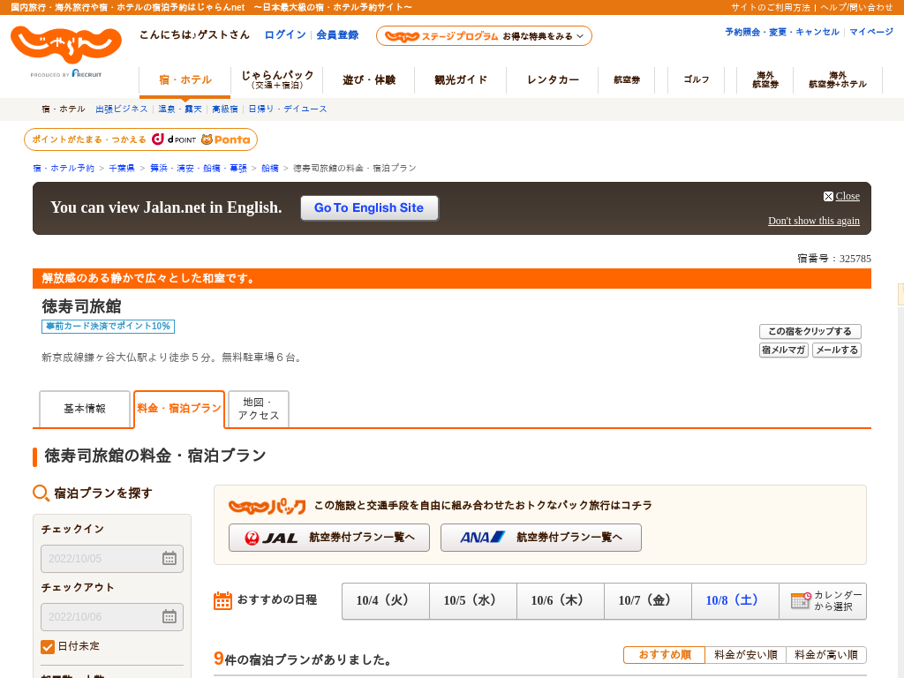This screenshot has height=678, width=904.
Task: Click the 宿・ホテル予約 breadcrumb
Action: click(64, 169)
